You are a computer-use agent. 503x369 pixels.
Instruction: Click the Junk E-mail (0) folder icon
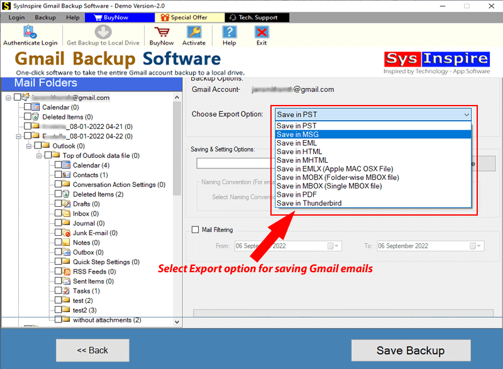(x=66, y=233)
